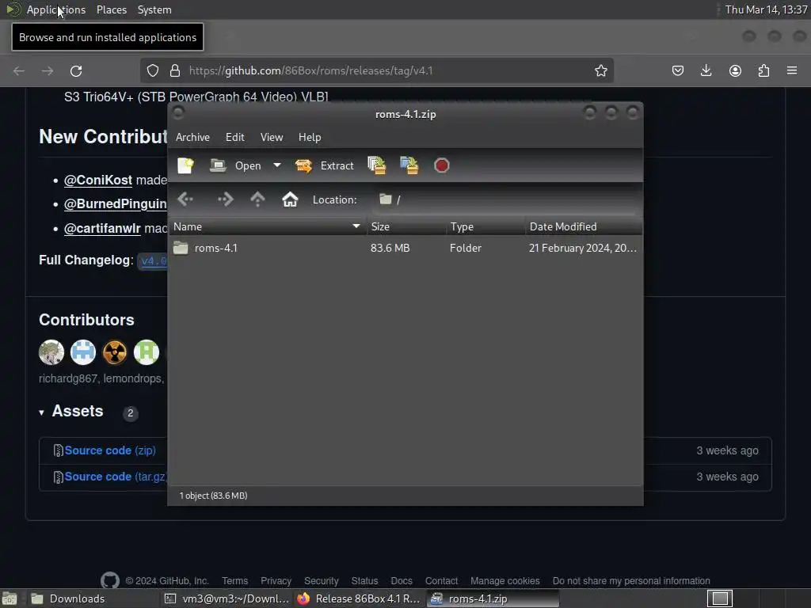Open the Applications menu in the top panel

pos(56,9)
